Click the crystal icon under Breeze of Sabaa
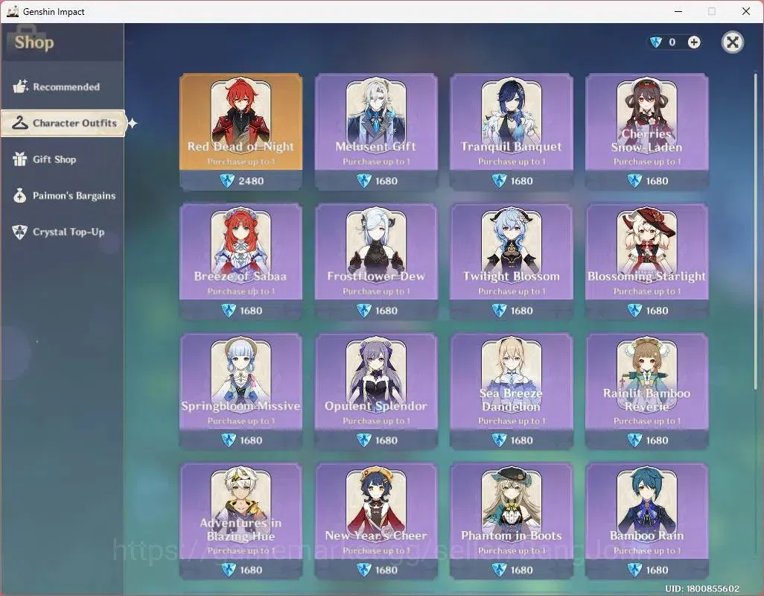The width and height of the screenshot is (764, 596). pyautogui.click(x=229, y=311)
